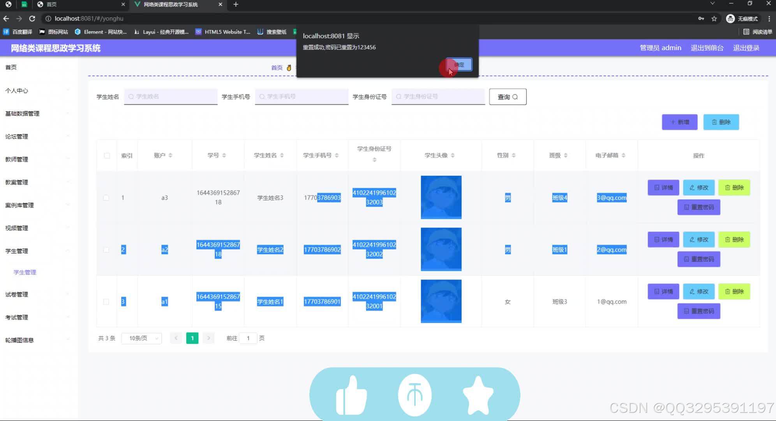Expand 论坛管理 sidebar menu

pyautogui.click(x=38, y=136)
